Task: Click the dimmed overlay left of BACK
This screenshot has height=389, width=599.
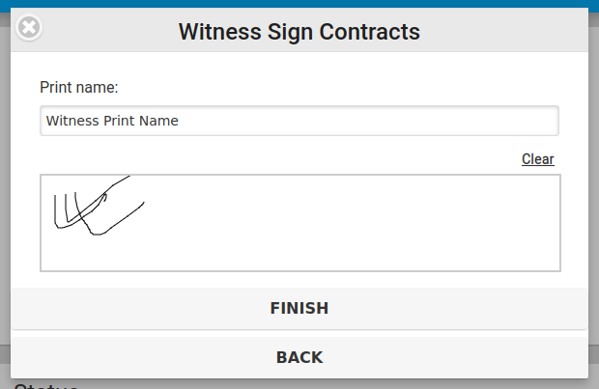Action: pos(5,357)
